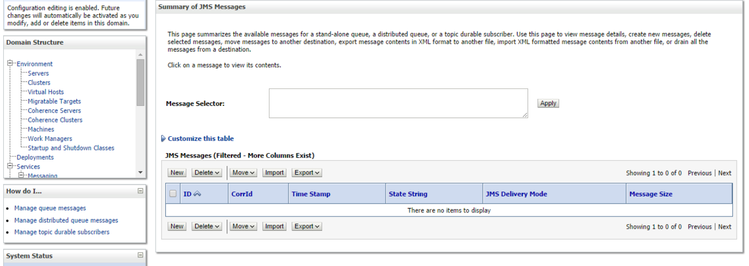Collapse the System Status panel icon
The height and width of the screenshot is (266, 749).
tap(140, 256)
